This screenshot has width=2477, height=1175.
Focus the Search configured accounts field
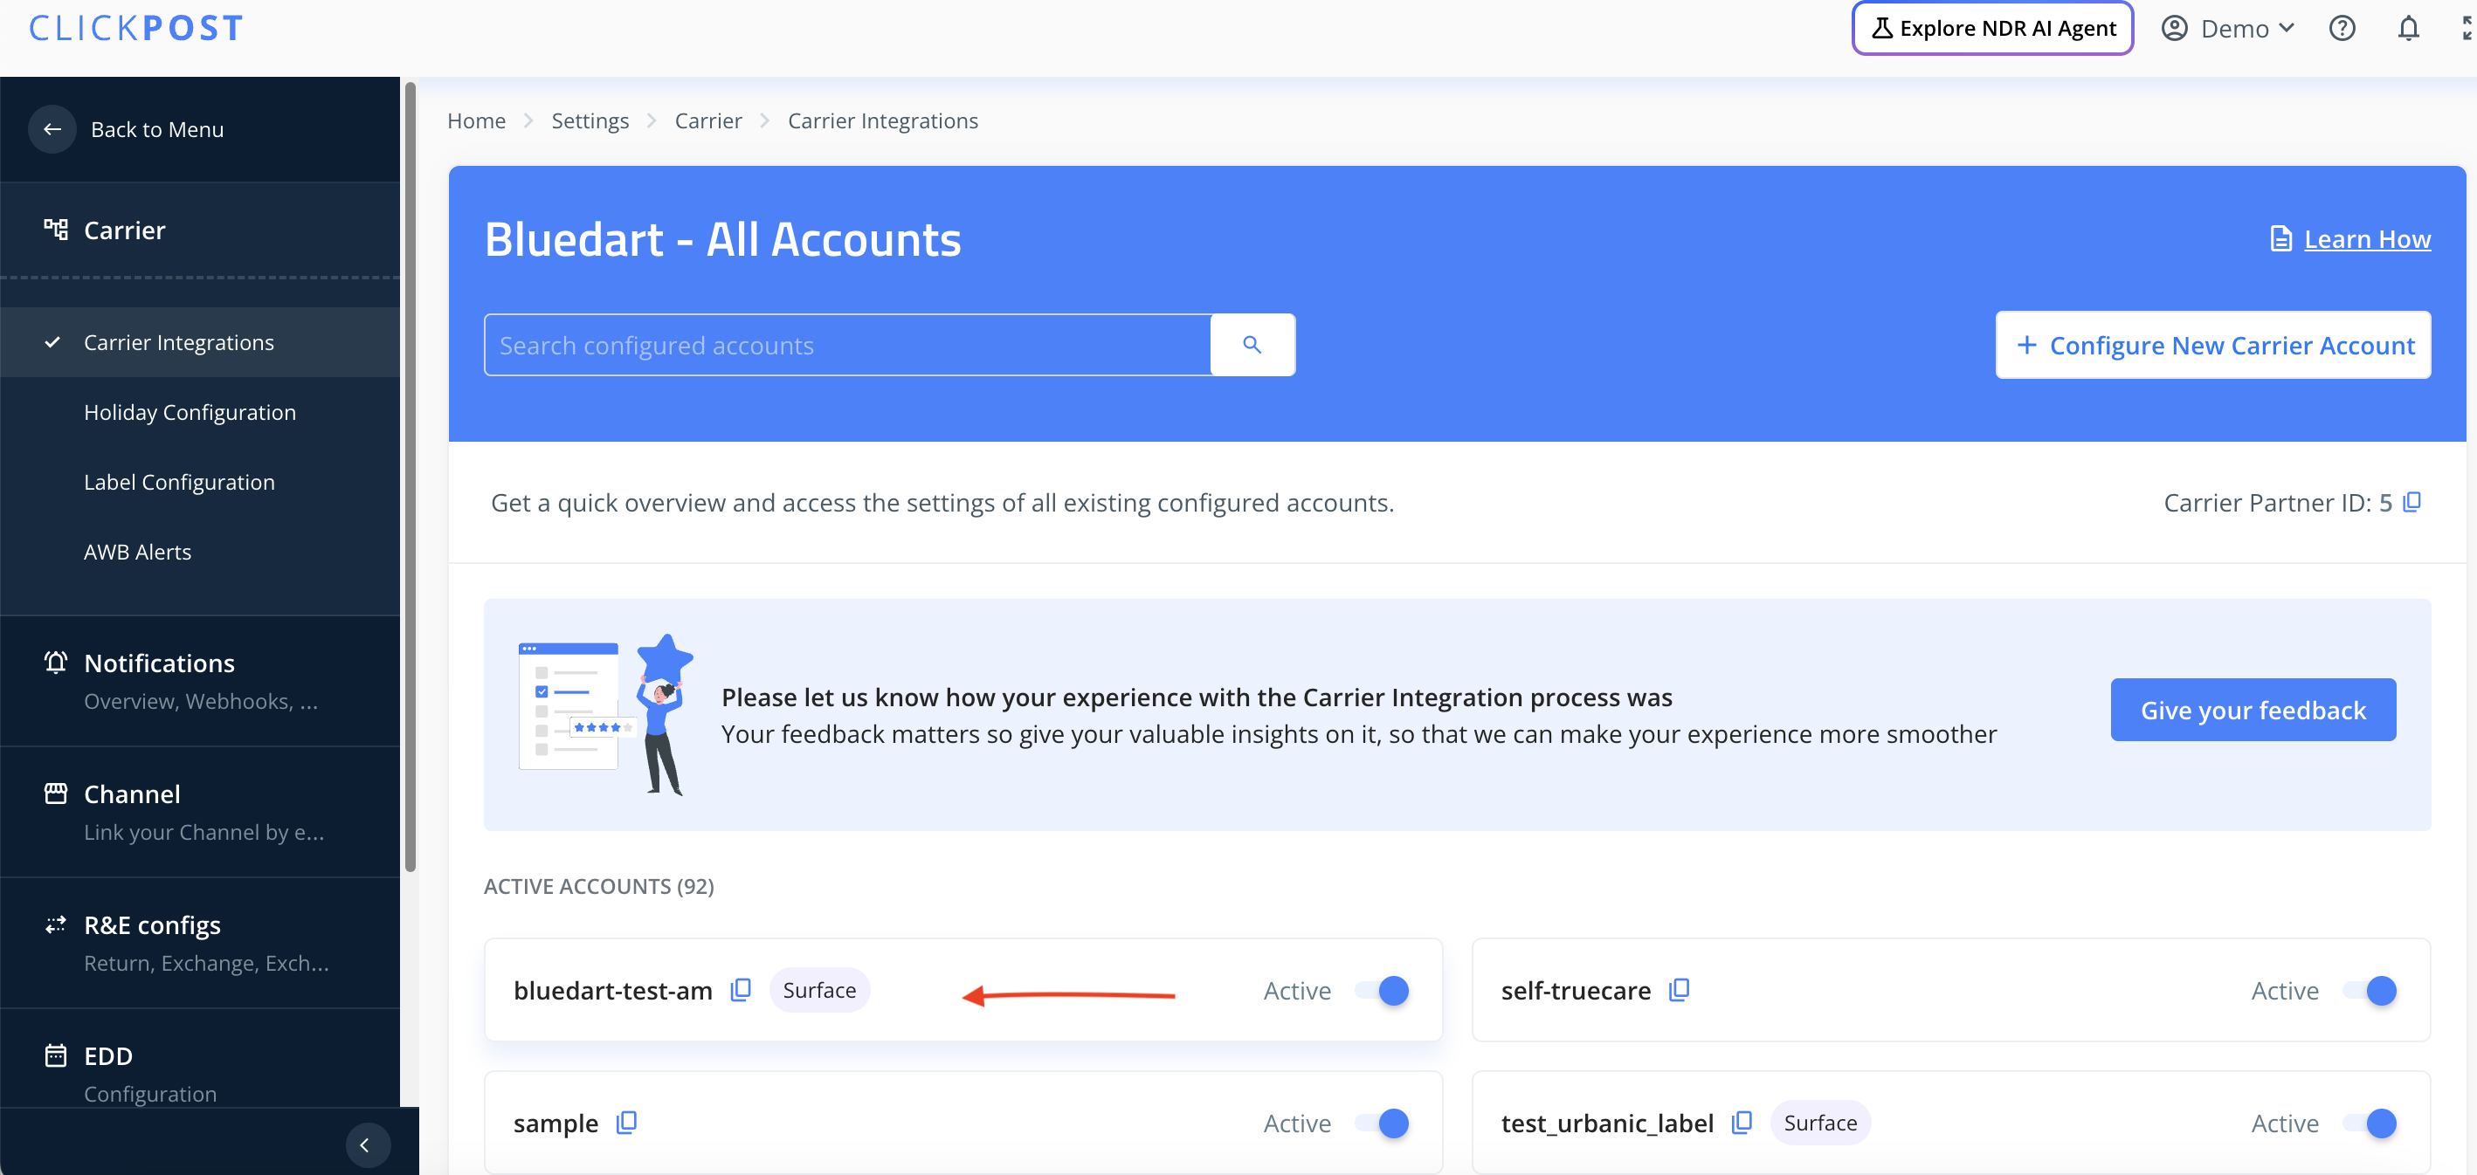pyautogui.click(x=846, y=345)
